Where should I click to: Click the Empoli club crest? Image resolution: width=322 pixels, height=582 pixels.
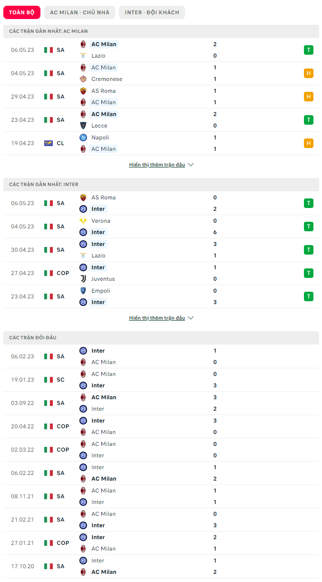(x=83, y=291)
